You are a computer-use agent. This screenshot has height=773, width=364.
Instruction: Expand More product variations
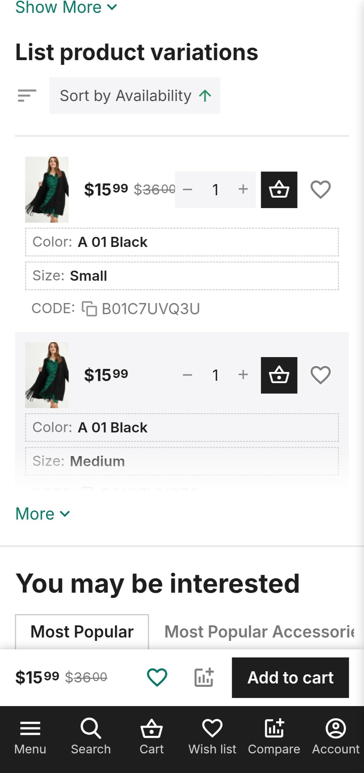click(43, 514)
